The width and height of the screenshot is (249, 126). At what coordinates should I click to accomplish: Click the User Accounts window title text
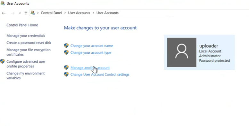(18, 4)
